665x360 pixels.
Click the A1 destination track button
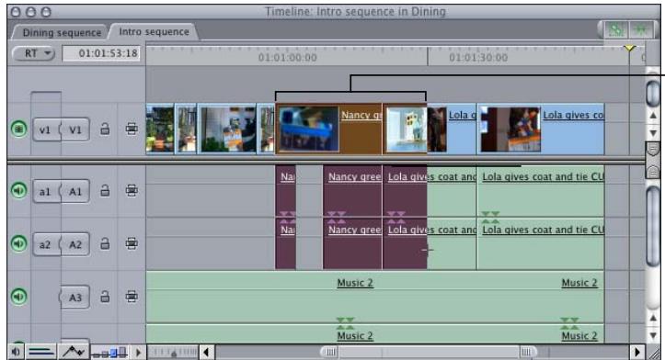(75, 191)
